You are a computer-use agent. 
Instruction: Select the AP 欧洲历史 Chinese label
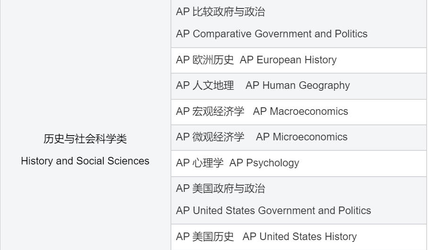tap(205, 60)
